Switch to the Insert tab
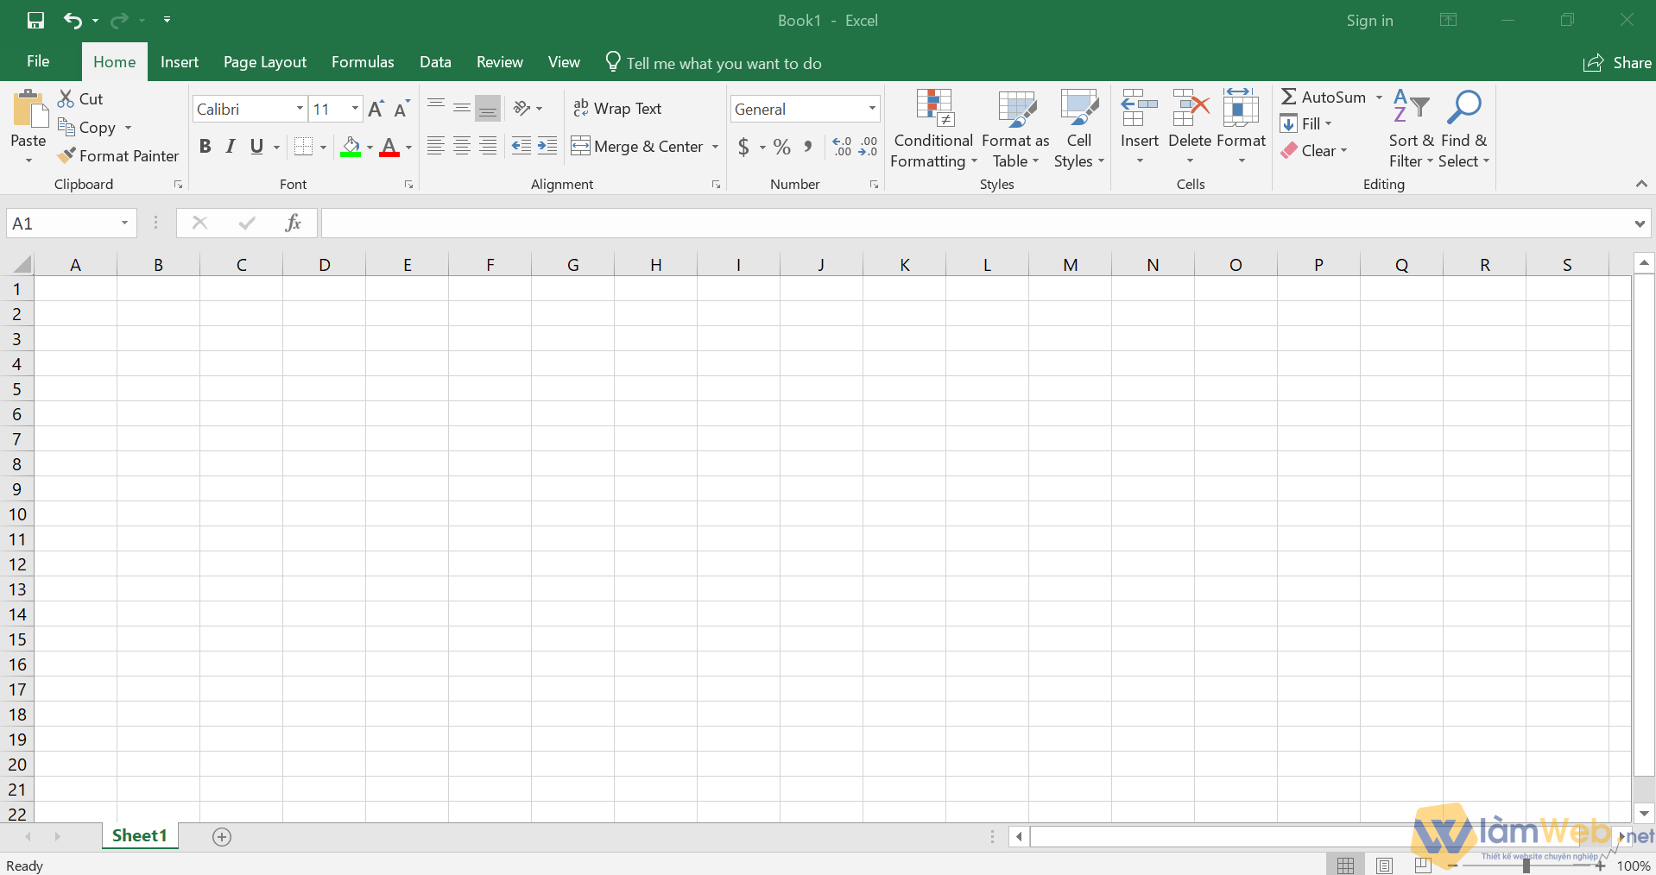 [180, 62]
